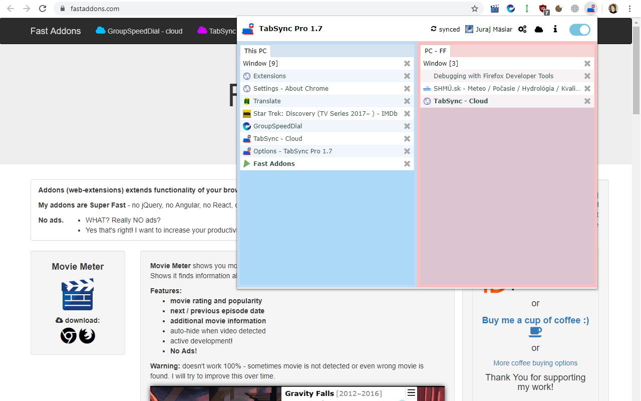Screen dimensions: 641x401
Task: Open the GroupSpeedDial tab entry
Action: (x=327, y=126)
